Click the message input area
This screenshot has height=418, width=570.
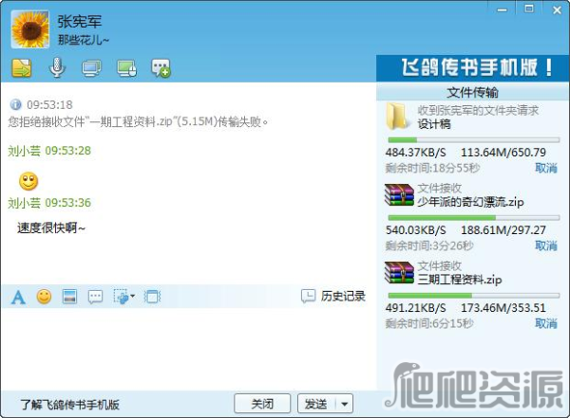(188, 349)
